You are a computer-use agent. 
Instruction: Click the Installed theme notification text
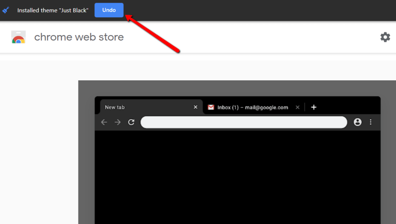click(52, 10)
